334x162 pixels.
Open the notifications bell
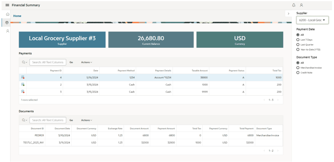click(x=294, y=5)
